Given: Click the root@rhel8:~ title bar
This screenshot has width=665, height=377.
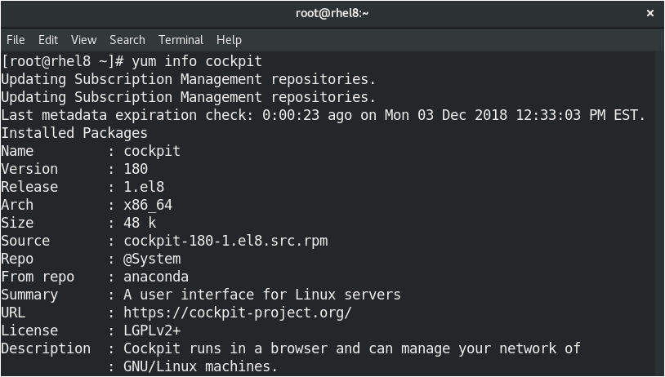Looking at the screenshot, I should 332,13.
